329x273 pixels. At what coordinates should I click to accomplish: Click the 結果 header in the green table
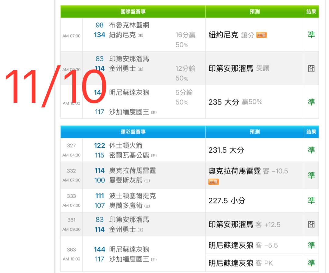pyautogui.click(x=311, y=12)
